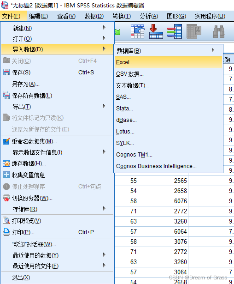Select Stata... import option
The height and width of the screenshot is (284, 234).
[168, 109]
